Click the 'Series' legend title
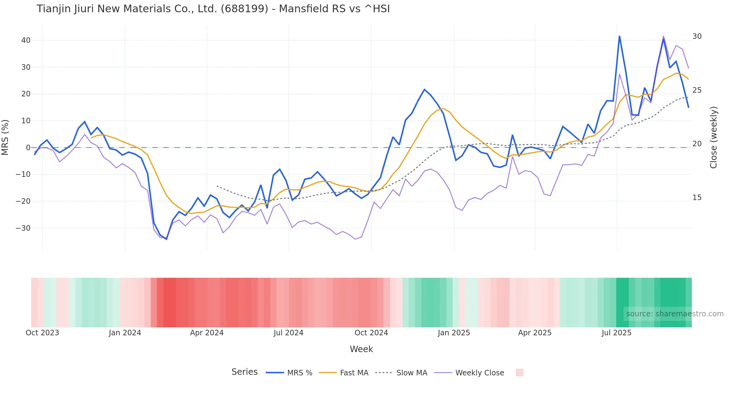734x413 pixels. point(244,372)
